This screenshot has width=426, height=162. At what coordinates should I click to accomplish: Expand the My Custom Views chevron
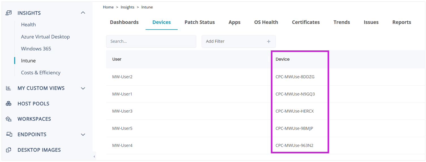coord(83,88)
